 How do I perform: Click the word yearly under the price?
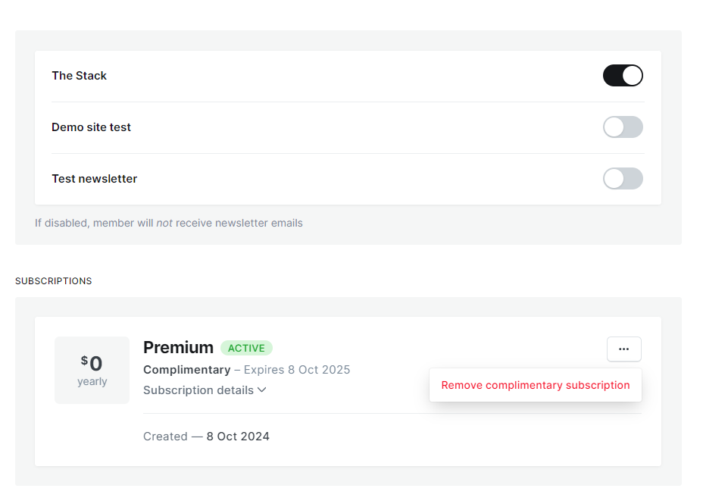(x=92, y=381)
